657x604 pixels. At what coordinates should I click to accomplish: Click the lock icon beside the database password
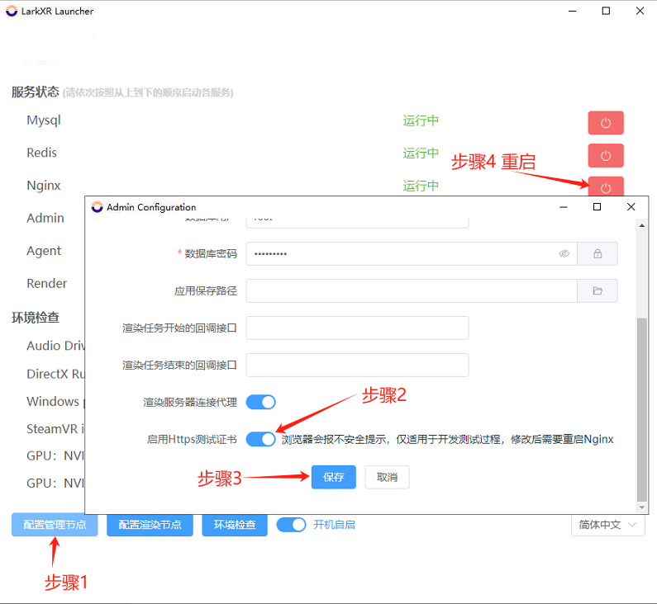(597, 253)
